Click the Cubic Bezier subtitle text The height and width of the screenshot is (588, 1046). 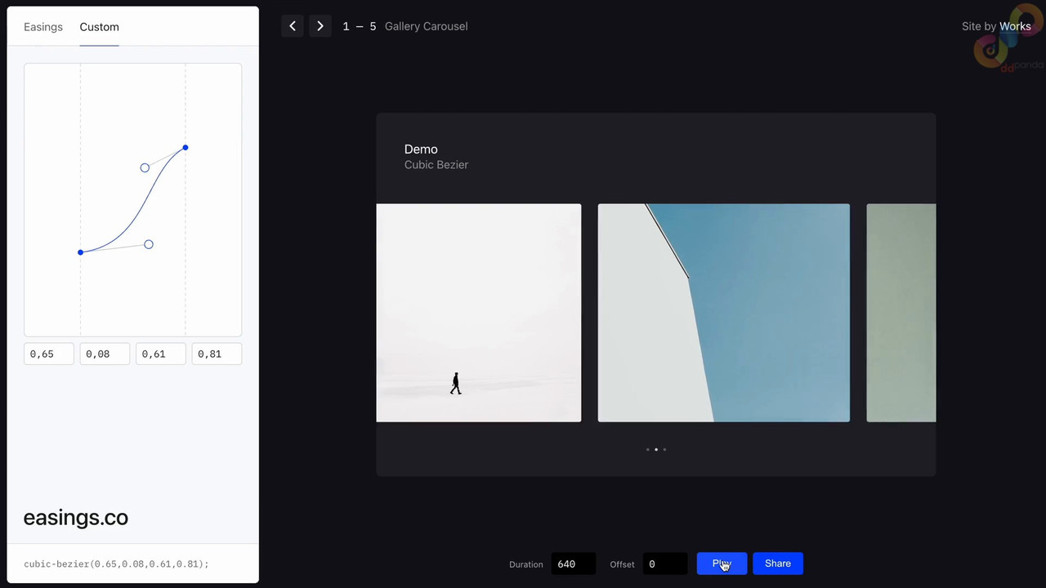(436, 165)
